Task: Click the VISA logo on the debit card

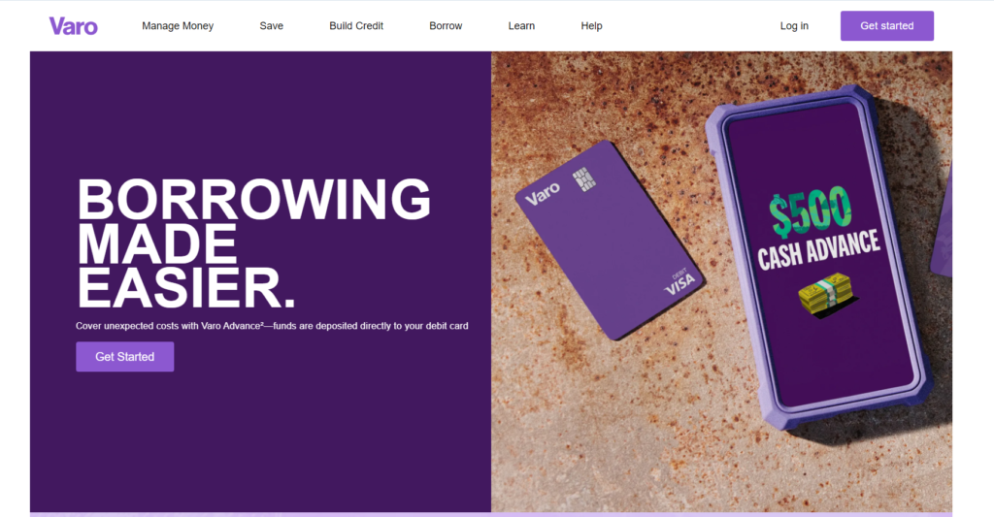Action: pos(680,283)
